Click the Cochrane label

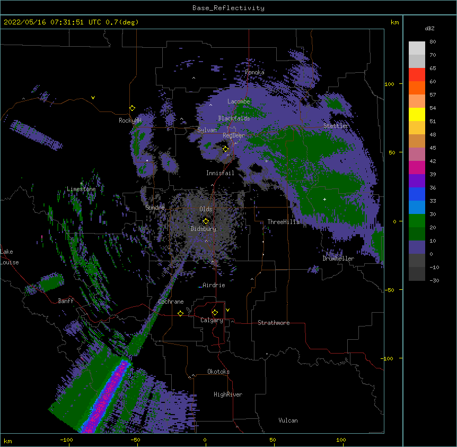tap(171, 302)
